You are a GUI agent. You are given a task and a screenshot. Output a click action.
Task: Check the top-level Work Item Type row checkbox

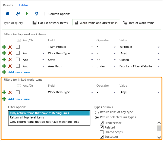tap(18, 53)
